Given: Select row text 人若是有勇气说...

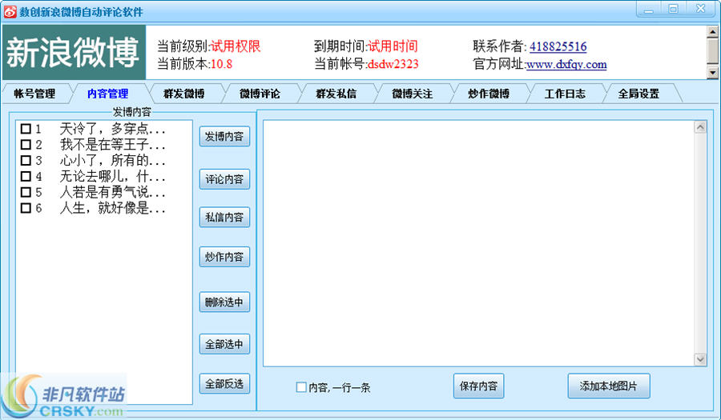Looking at the screenshot, I should pyautogui.click(x=112, y=192).
